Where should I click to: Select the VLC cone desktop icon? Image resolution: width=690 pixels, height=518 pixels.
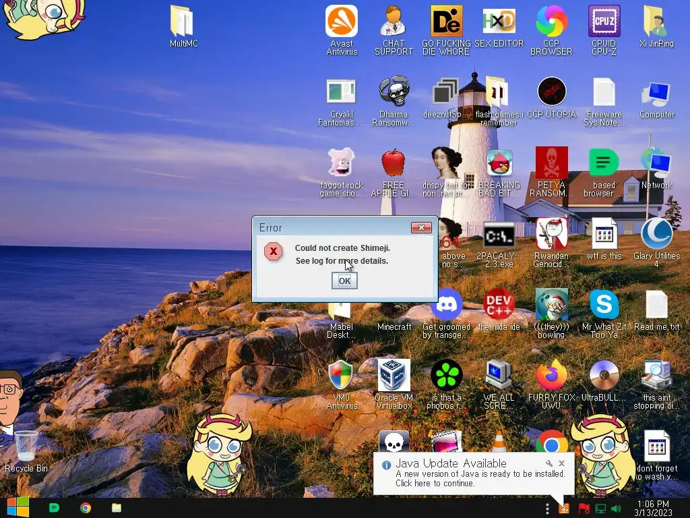point(499,441)
